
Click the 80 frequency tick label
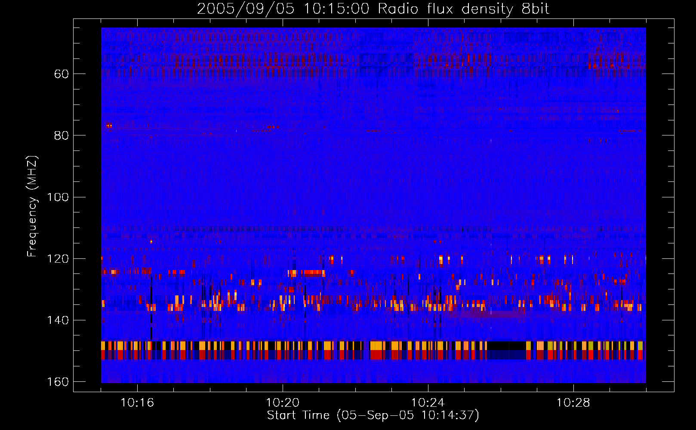[62, 135]
